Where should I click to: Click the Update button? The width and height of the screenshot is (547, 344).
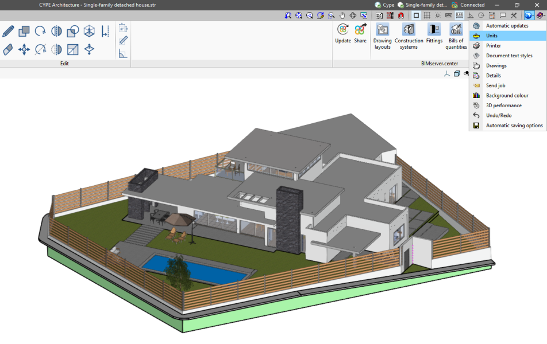343,33
